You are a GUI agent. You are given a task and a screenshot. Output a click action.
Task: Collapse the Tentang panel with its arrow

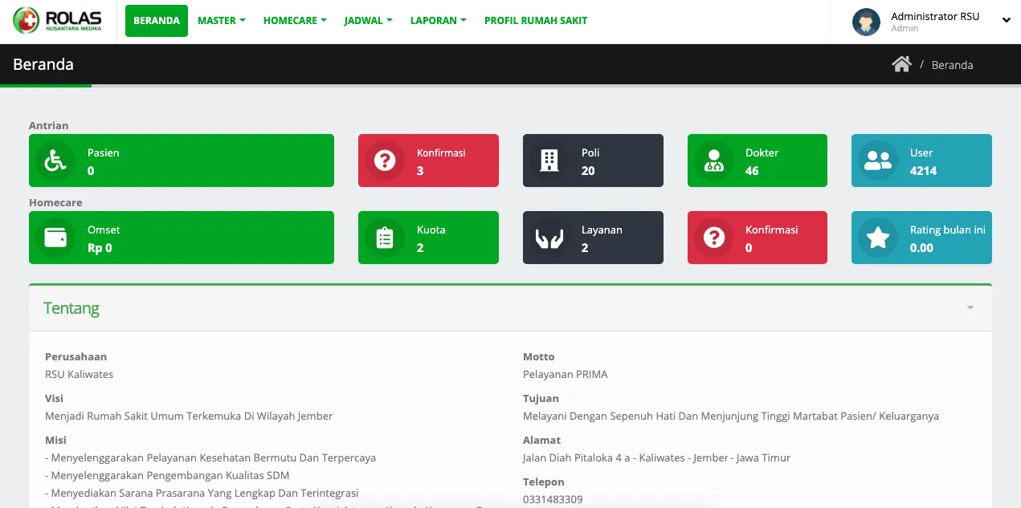970,308
